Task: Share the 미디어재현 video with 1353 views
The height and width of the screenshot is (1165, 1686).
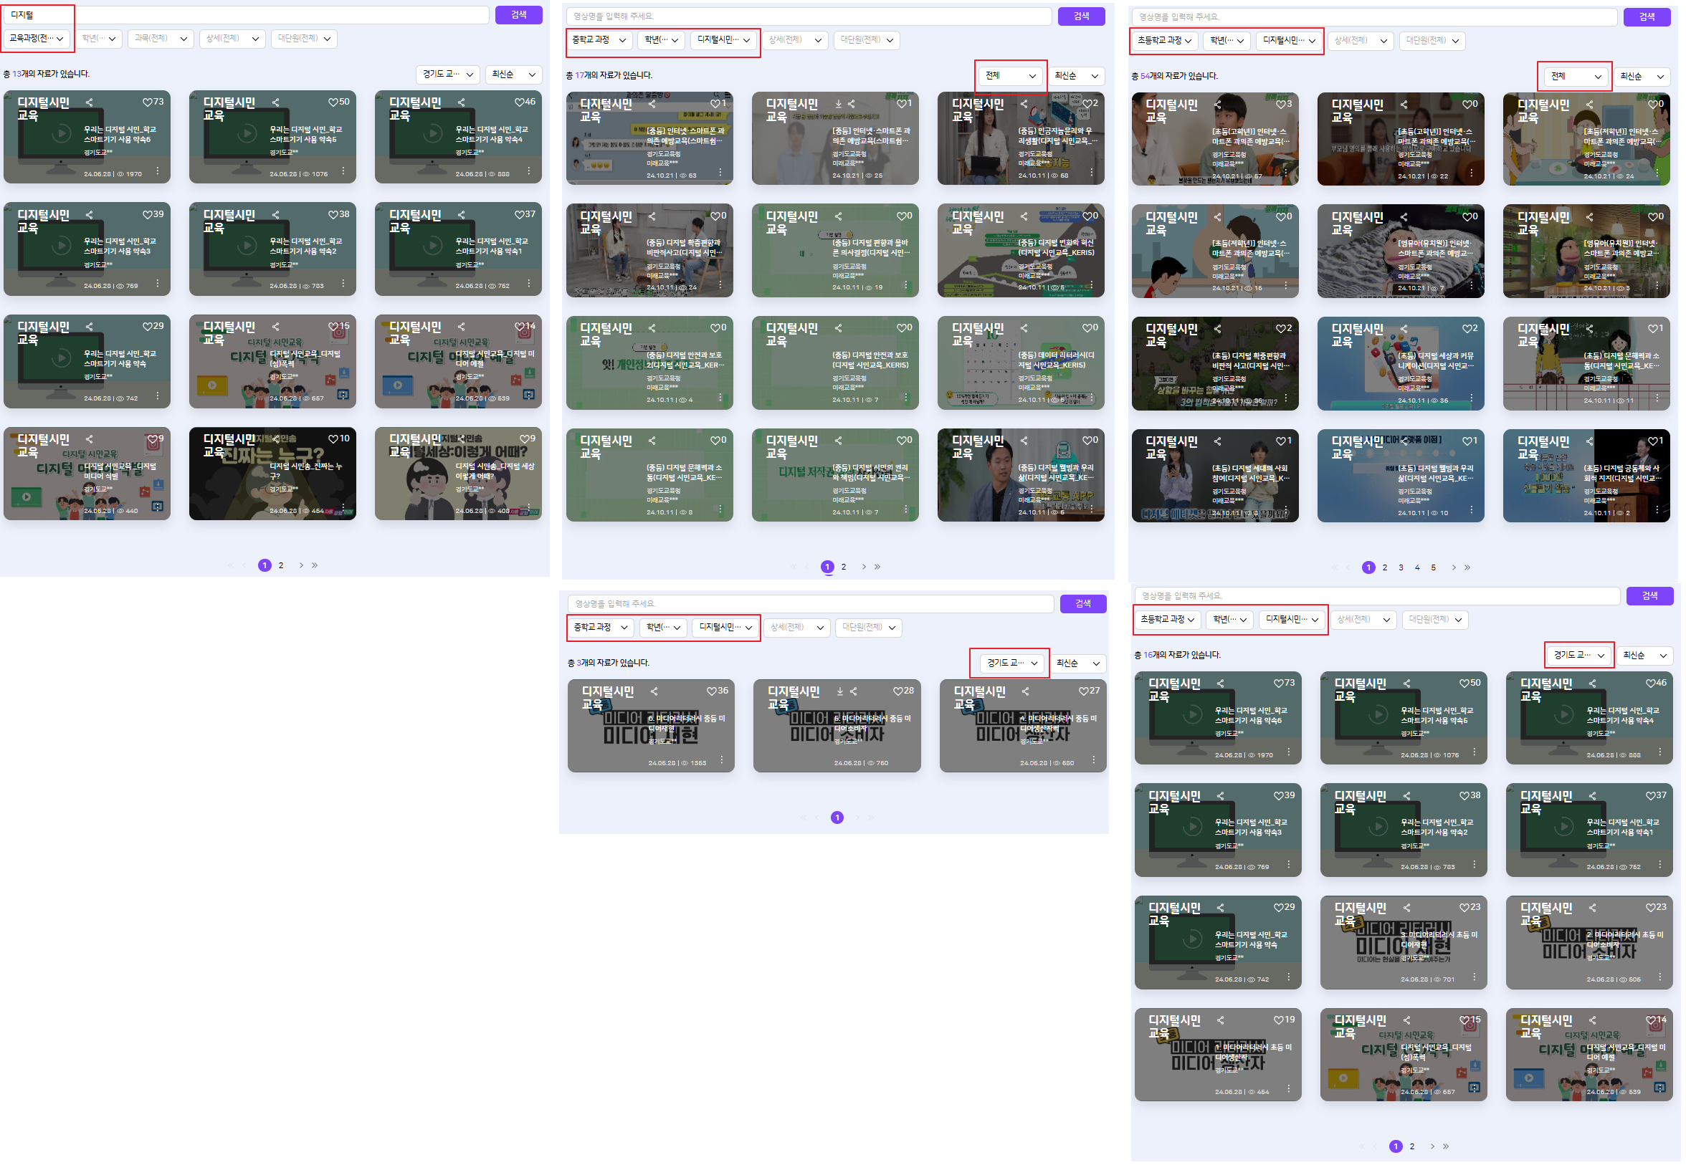Action: click(654, 692)
